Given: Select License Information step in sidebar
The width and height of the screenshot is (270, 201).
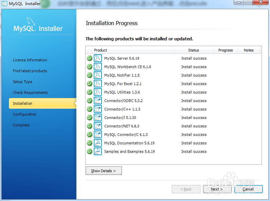Looking at the screenshot, I should 30,60.
